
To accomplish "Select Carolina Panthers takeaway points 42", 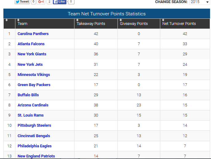I will [x=96, y=34].
